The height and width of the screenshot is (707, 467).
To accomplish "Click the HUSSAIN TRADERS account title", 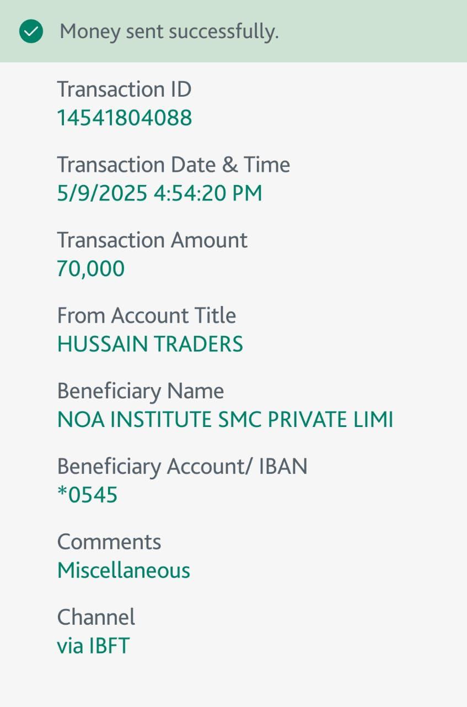I will tap(150, 344).
